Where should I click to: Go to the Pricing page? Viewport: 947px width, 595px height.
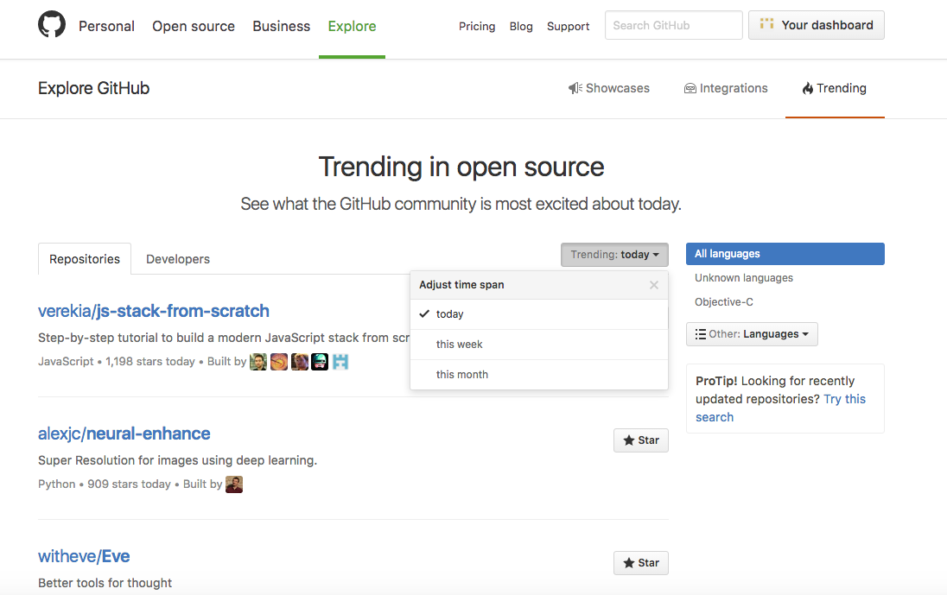pyautogui.click(x=476, y=26)
